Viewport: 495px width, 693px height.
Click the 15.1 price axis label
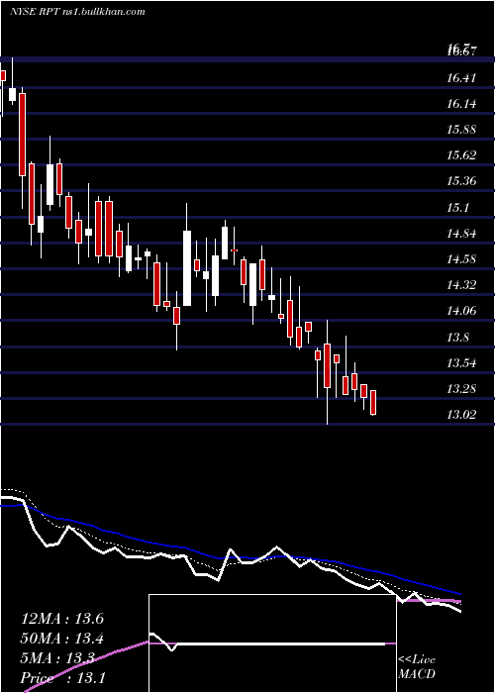point(458,208)
